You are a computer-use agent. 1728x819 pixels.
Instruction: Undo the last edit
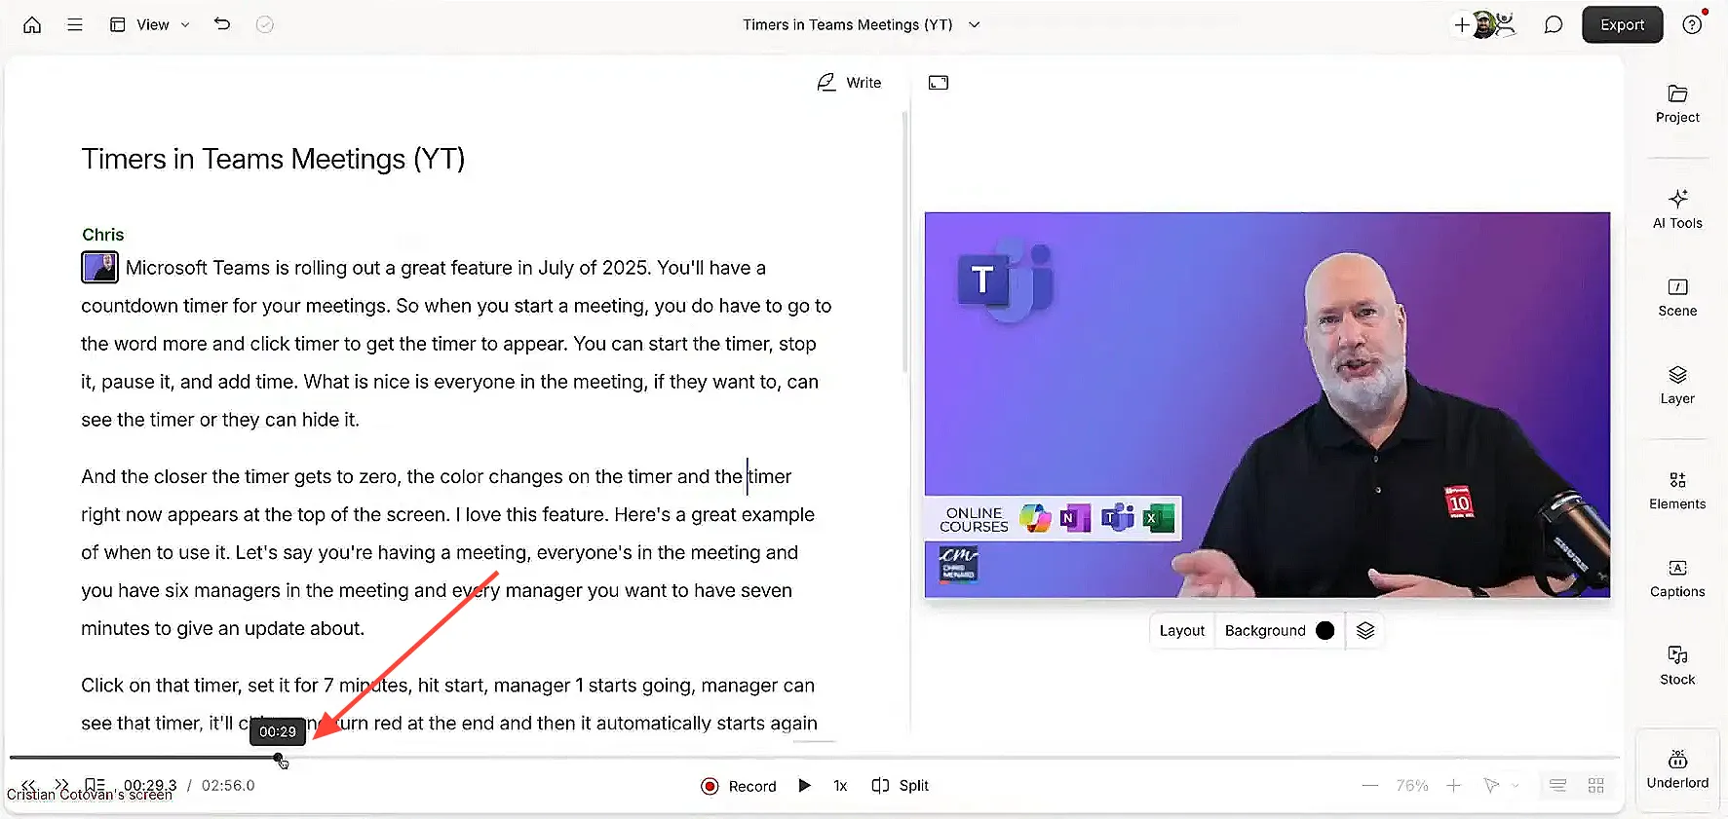click(222, 24)
